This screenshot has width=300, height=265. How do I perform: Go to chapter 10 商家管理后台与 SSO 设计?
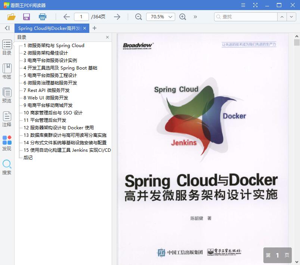53,113
